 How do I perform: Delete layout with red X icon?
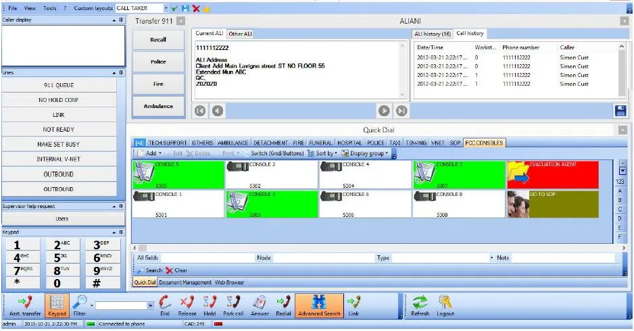point(196,8)
